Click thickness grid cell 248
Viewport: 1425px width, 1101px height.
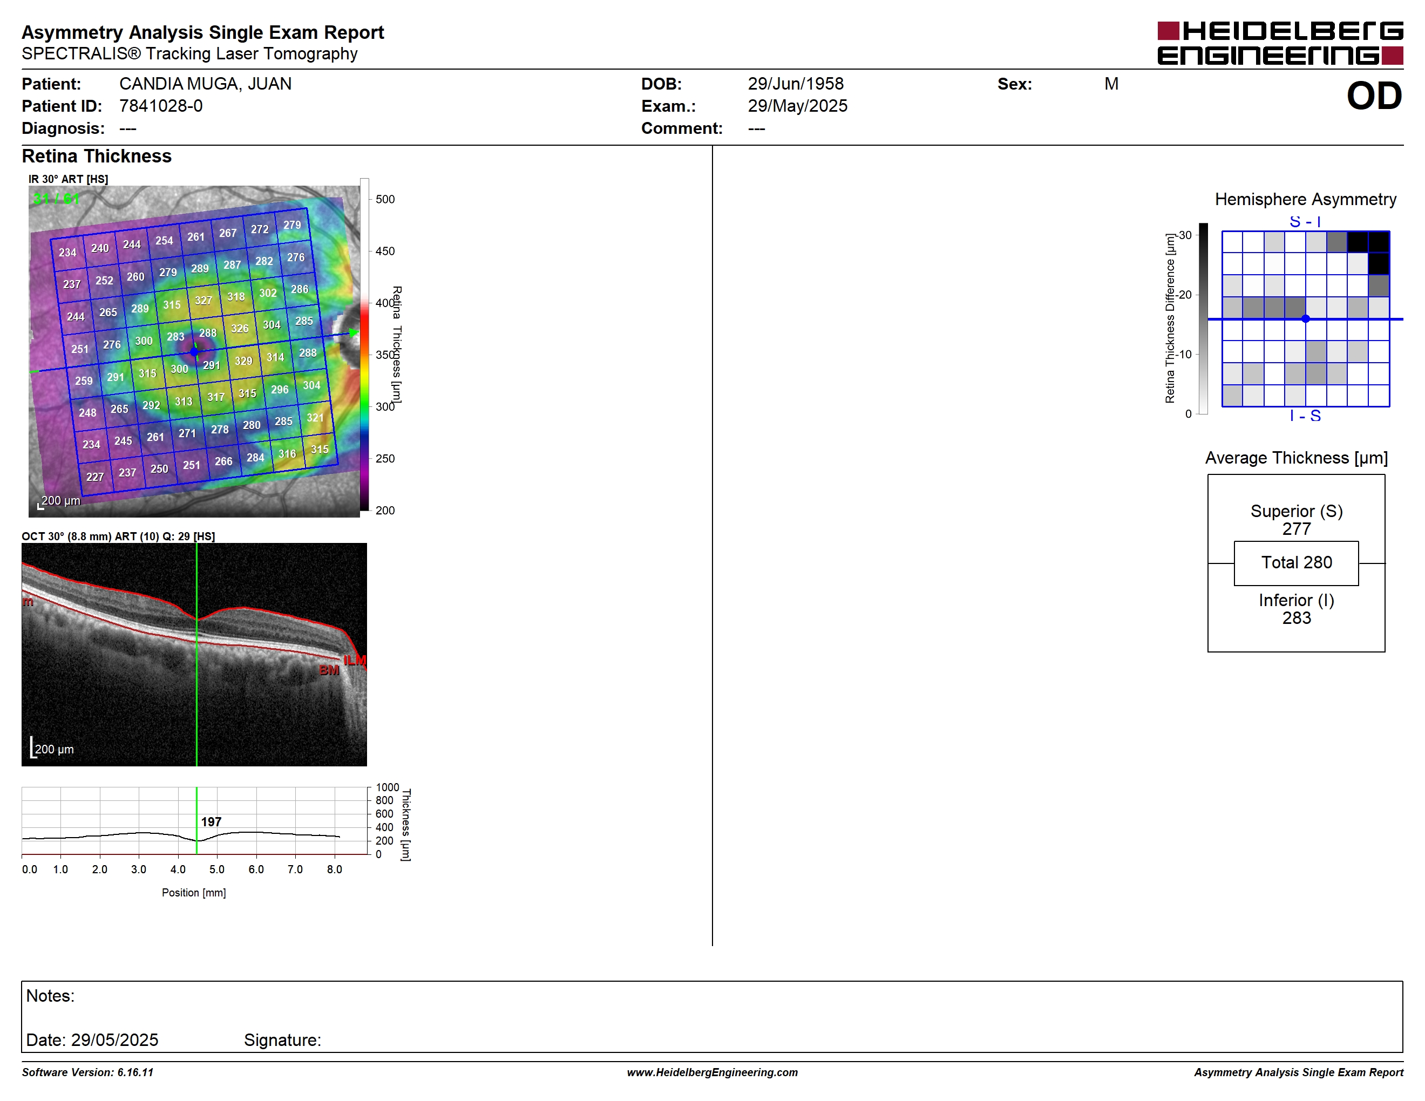tap(87, 413)
